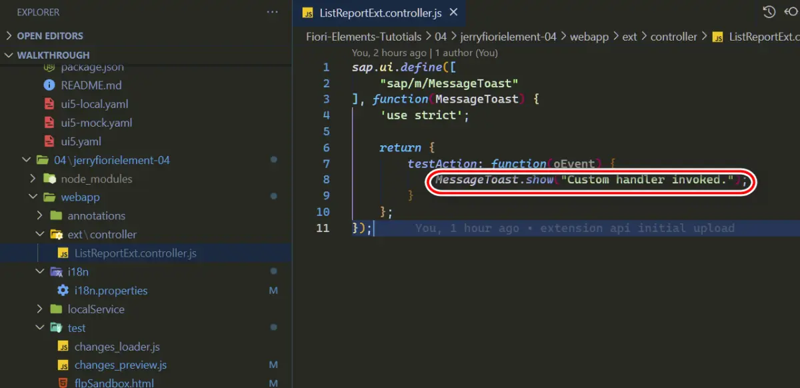The width and height of the screenshot is (800, 388).
Task: Collapse the webapp folder chevron
Action: tap(33, 197)
